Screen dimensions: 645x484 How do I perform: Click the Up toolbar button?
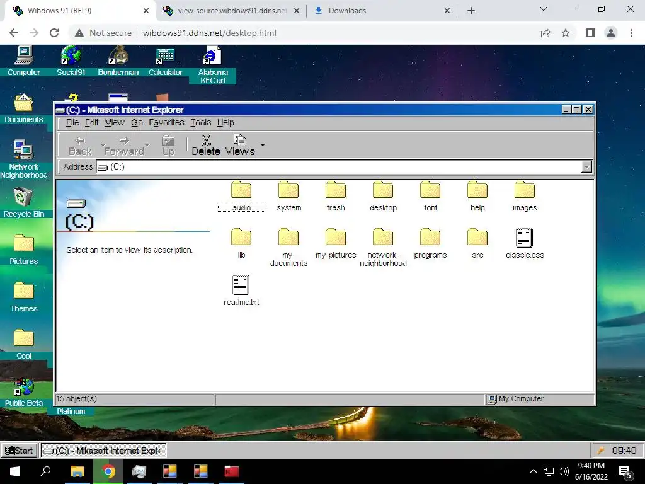(x=168, y=146)
